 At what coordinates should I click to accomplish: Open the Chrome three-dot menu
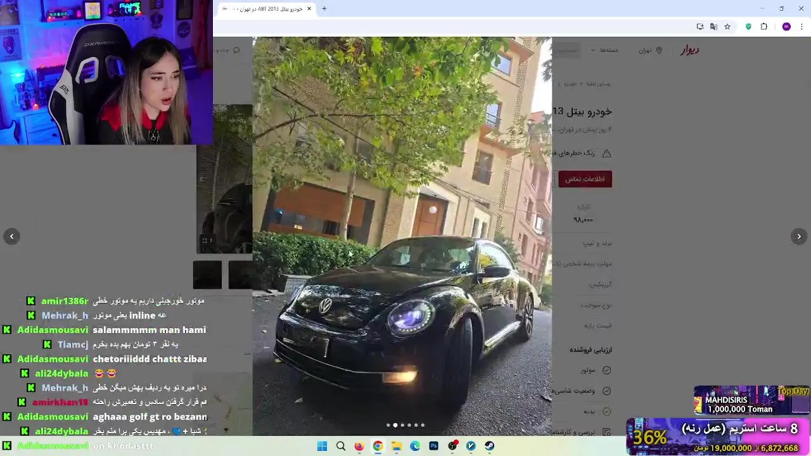[801, 27]
